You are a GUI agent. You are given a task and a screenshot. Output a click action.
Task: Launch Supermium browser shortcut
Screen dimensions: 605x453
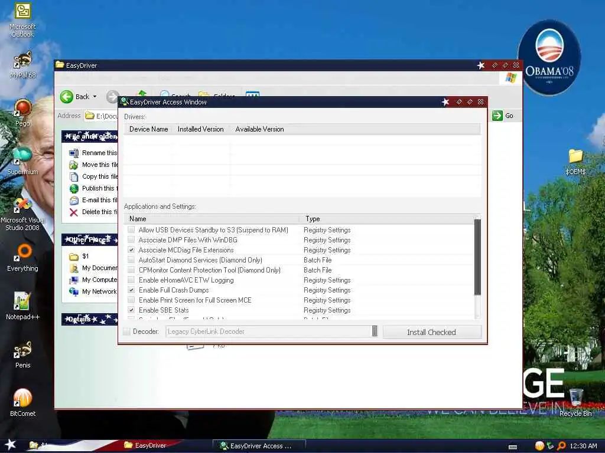coord(22,161)
